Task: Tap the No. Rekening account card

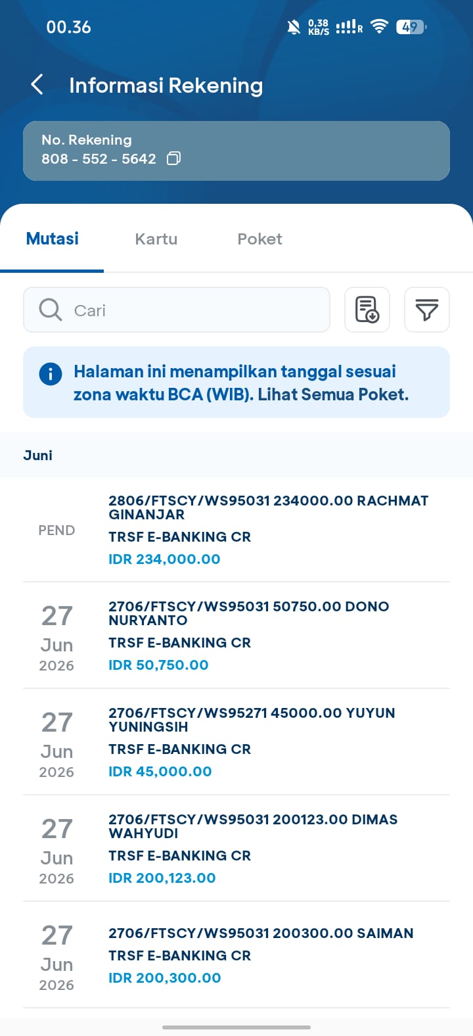Action: [236, 151]
